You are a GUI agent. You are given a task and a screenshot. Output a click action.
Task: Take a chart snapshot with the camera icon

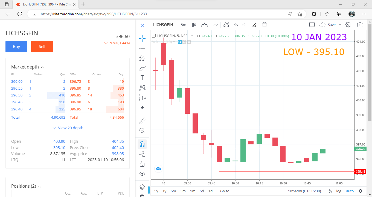(x=360, y=25)
